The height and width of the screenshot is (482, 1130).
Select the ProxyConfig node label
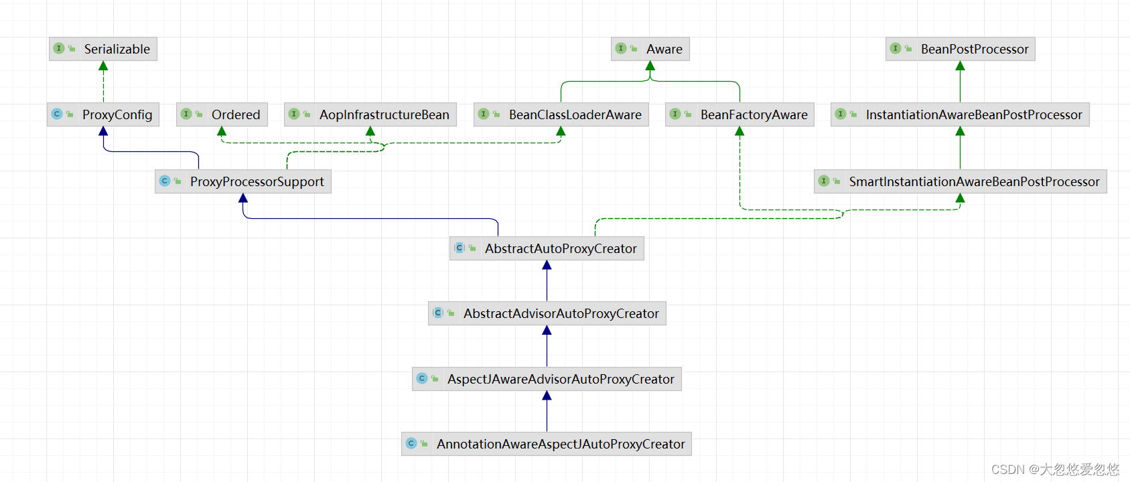pos(117,114)
